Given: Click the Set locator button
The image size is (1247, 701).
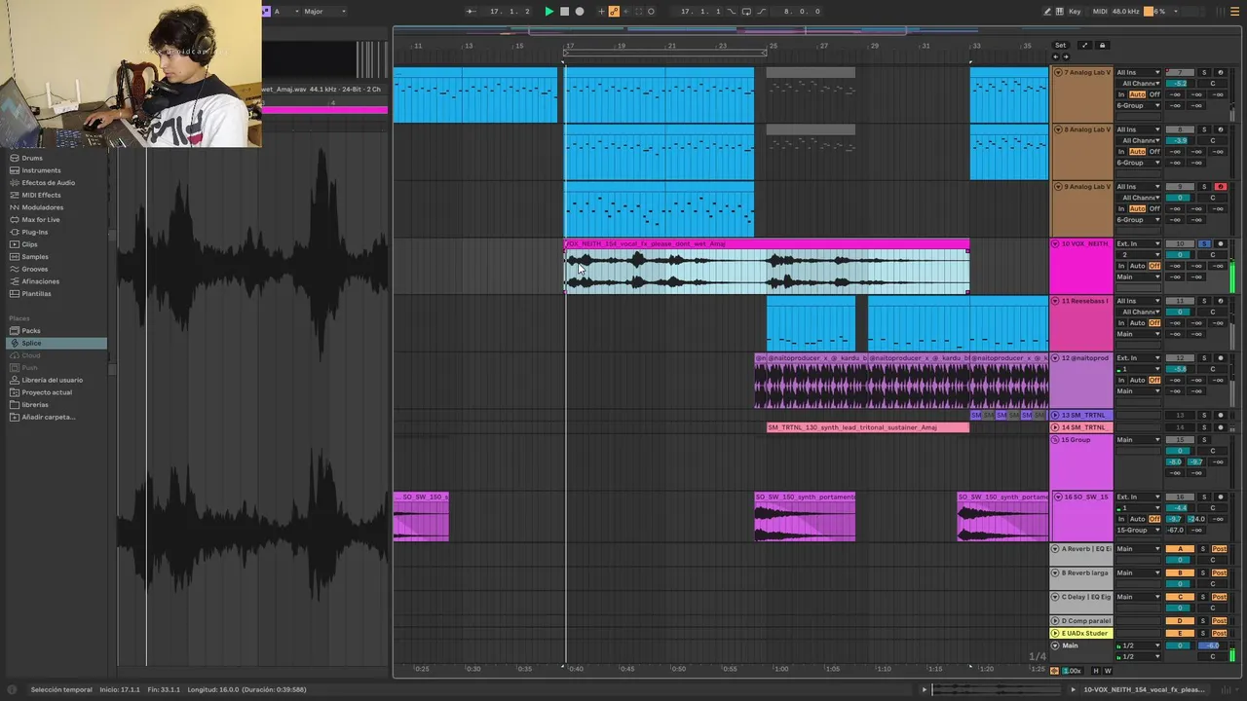Looking at the screenshot, I should pos(1060,45).
